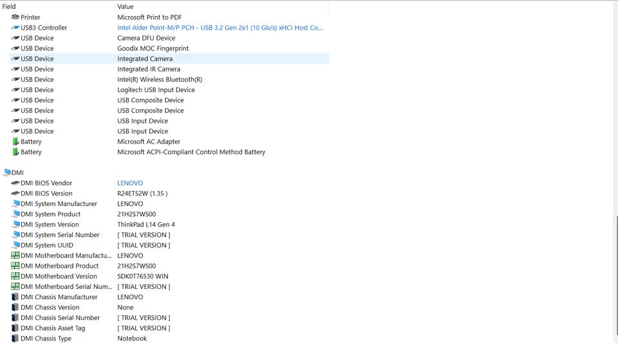
Task: Click the laptop icon for DMI System UUID
Action: (15, 245)
